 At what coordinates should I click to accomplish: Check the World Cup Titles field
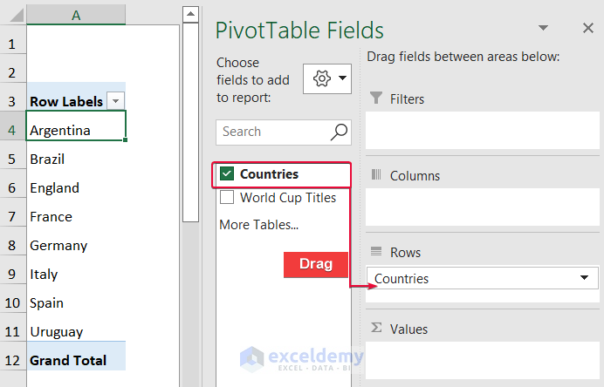tap(227, 198)
